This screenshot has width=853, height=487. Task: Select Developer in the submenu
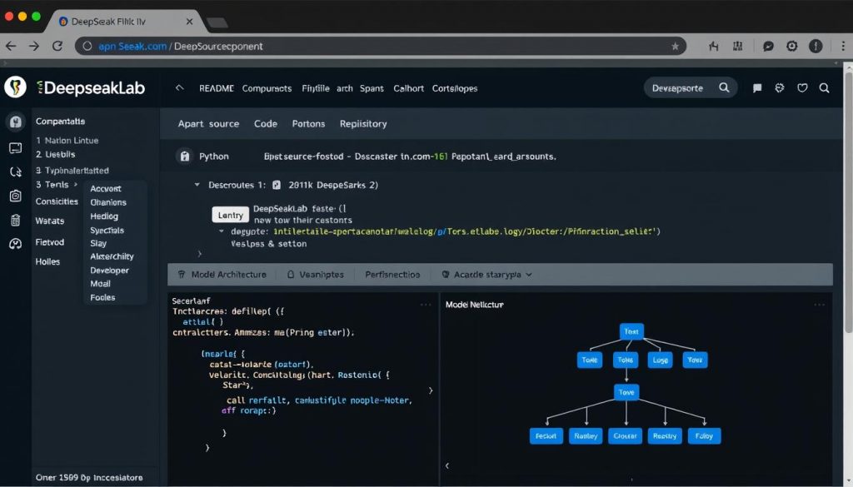[109, 271]
